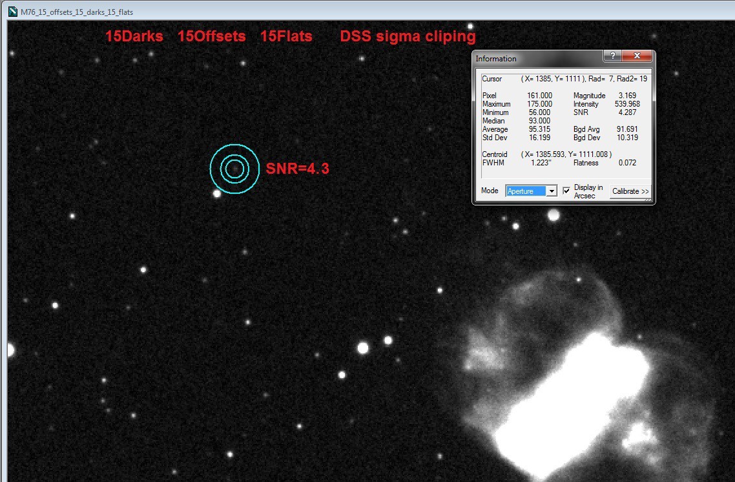Expand the Mode combo box arrow

(552, 191)
